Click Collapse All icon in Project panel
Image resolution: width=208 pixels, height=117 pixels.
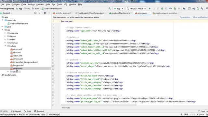point(40,13)
